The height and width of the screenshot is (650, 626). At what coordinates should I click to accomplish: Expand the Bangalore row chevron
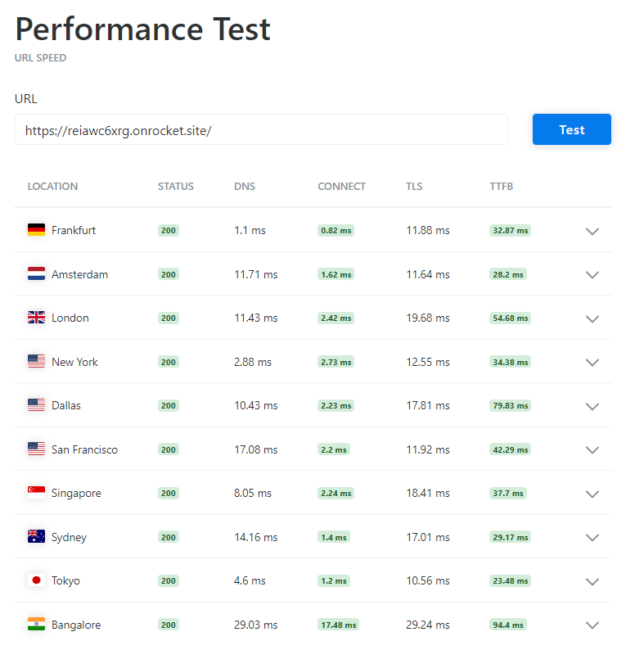(592, 625)
